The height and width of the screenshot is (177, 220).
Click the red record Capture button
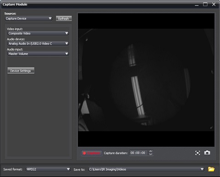92,153
